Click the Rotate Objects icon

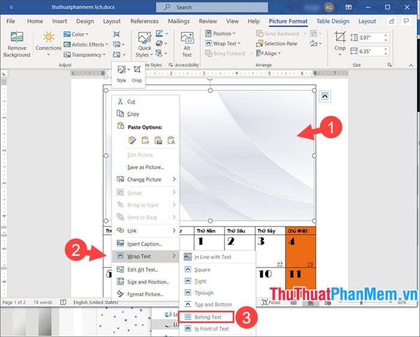[x=316, y=43]
